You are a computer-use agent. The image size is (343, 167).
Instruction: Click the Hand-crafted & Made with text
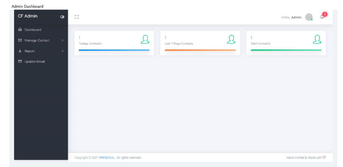(304, 158)
